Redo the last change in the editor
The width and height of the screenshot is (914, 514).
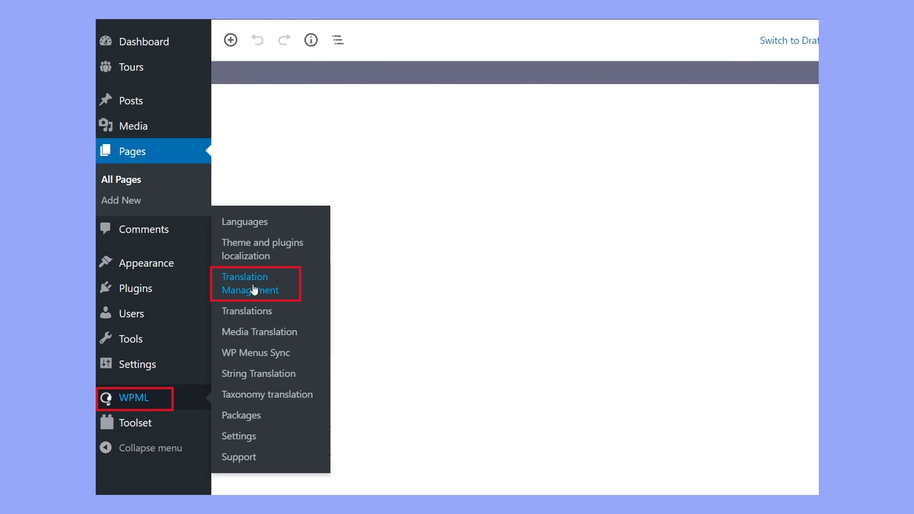tap(284, 40)
